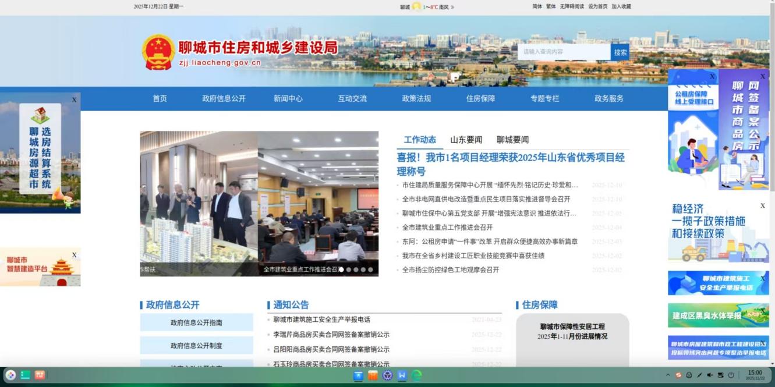This screenshot has width=775, height=387.
Task: Select the first carousel slide dot
Action: tap(341, 269)
